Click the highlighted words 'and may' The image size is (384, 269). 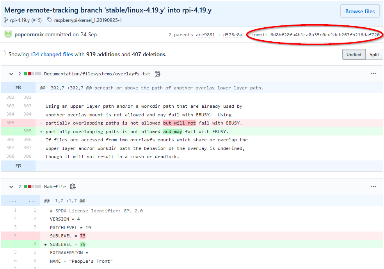click(172, 132)
